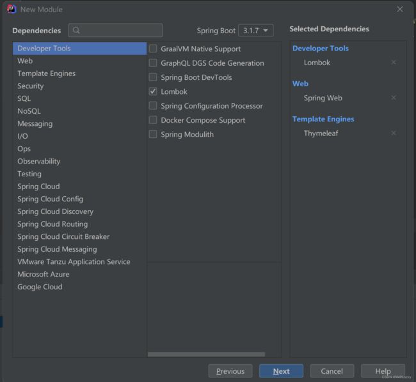Click the IntelliJ IDEA logo icon
416x382 pixels.
tap(12, 9)
